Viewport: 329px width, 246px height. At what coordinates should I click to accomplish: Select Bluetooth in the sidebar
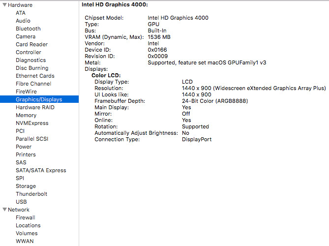[x=28, y=29]
